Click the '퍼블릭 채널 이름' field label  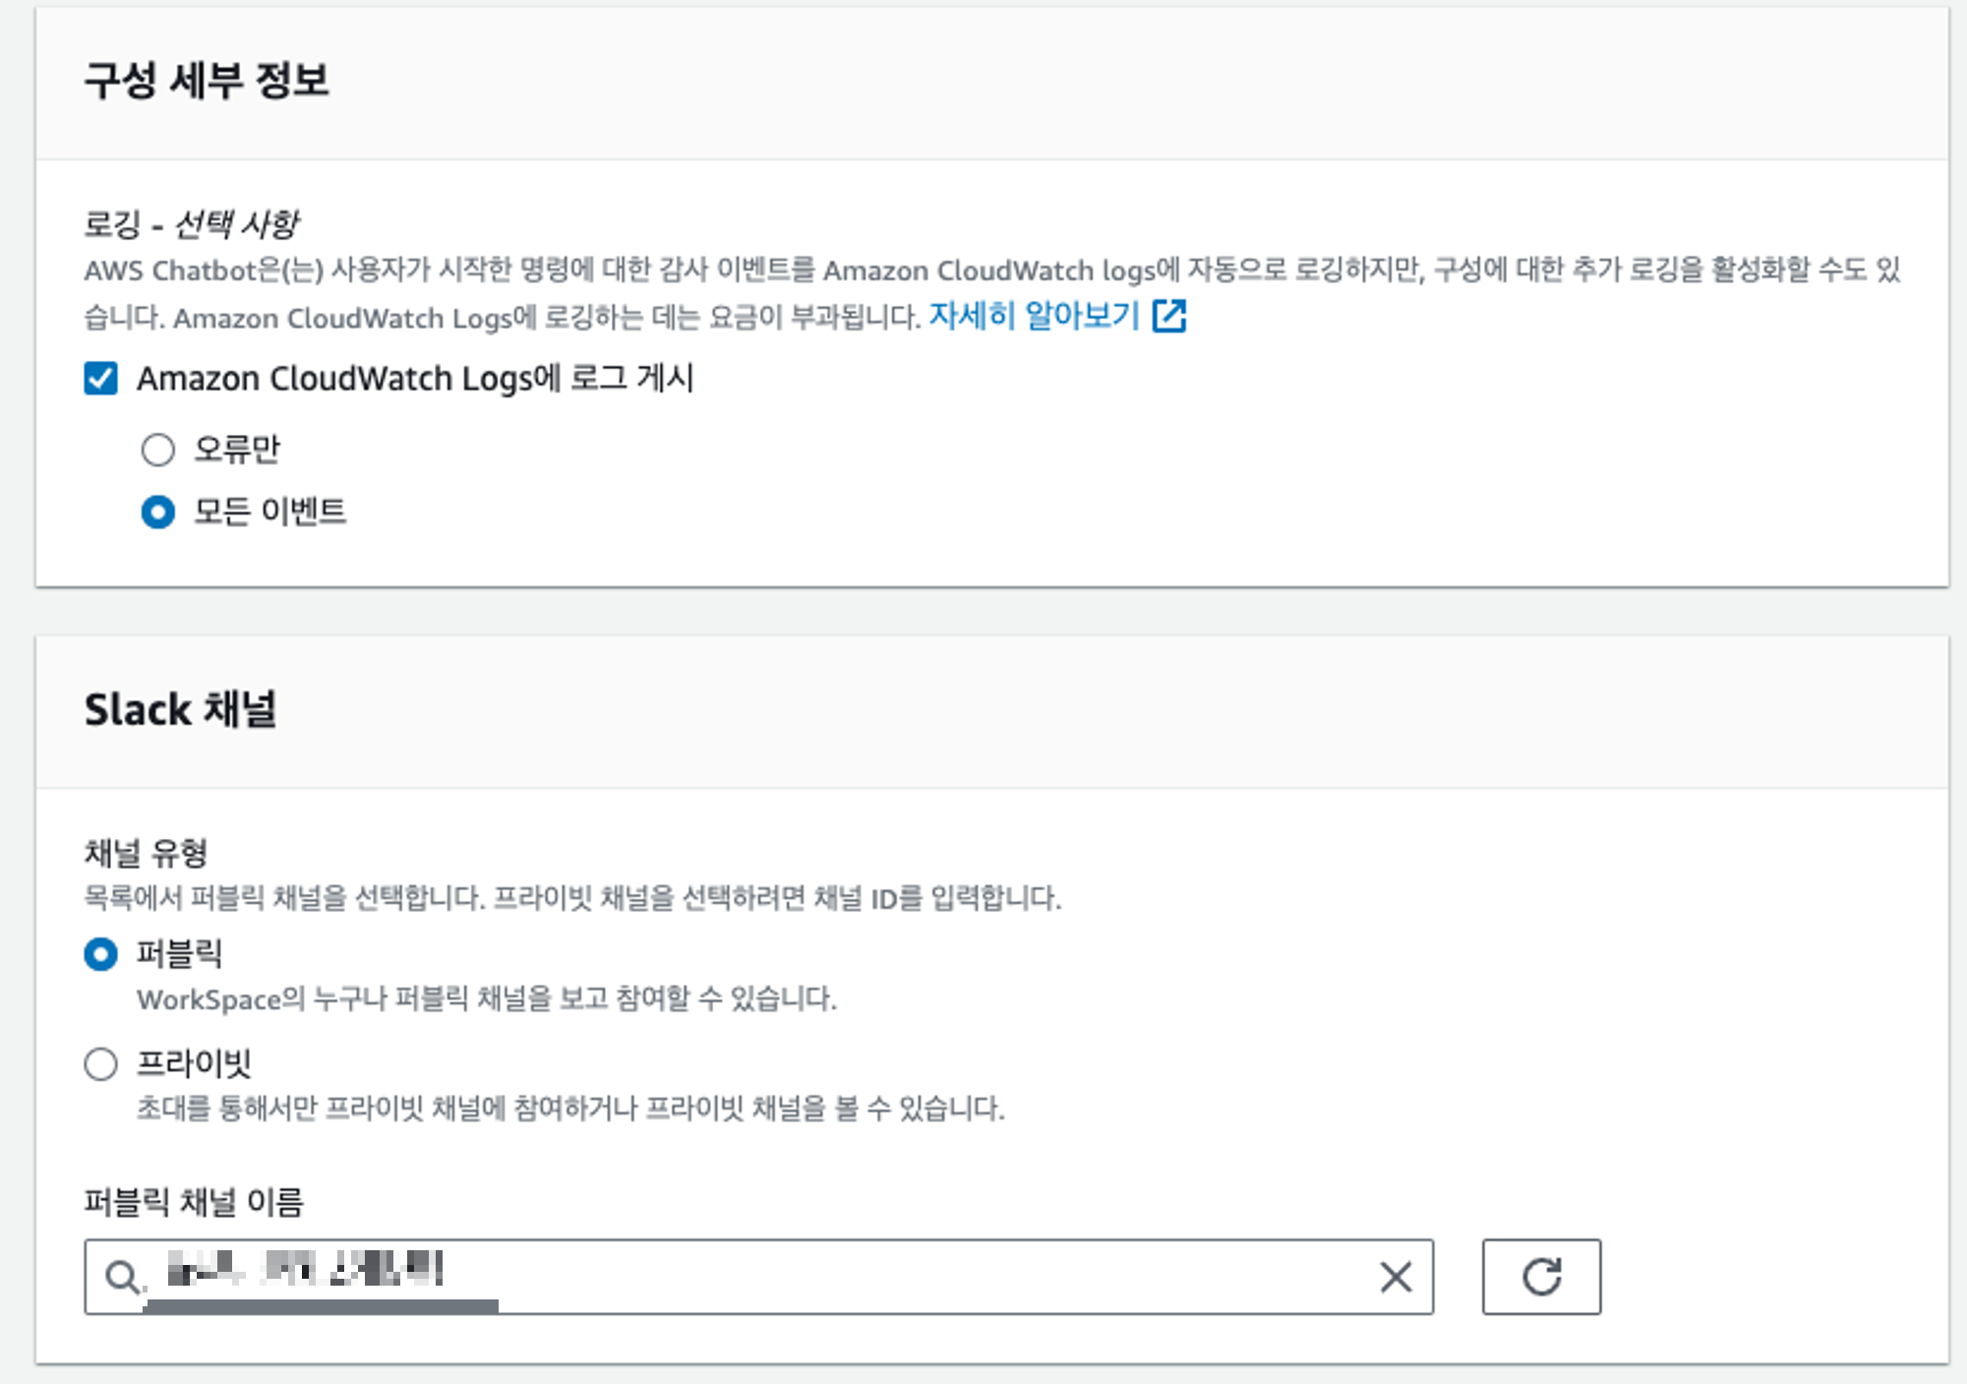194,1202
